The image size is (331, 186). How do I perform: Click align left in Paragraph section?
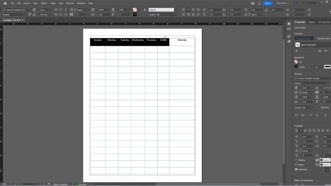tap(296, 131)
